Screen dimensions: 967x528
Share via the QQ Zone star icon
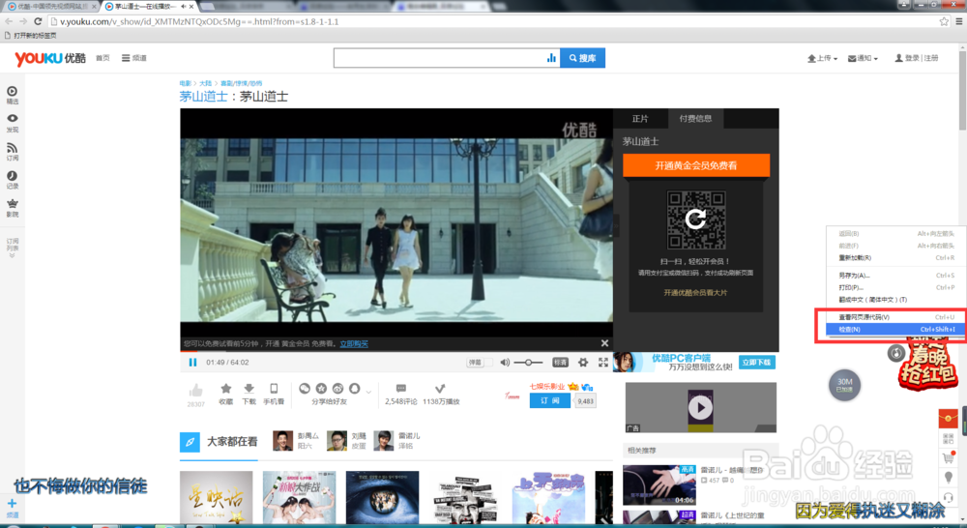[x=321, y=389]
